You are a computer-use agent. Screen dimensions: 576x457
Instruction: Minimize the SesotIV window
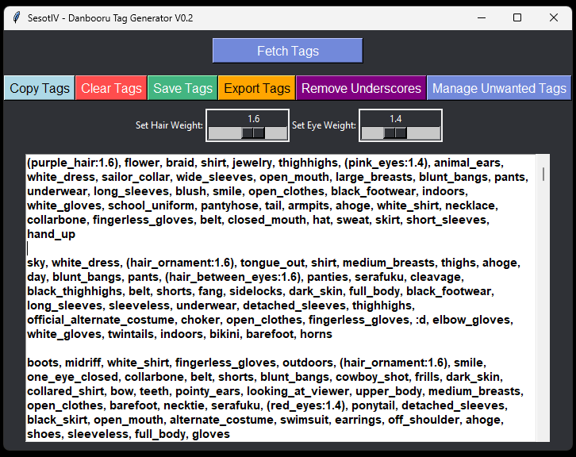(x=481, y=17)
